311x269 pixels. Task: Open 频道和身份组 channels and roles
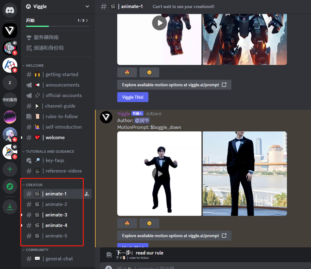pyautogui.click(x=48, y=48)
